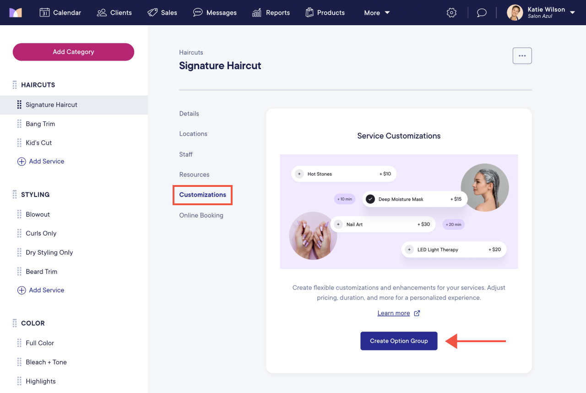Select the Customizations tab
The height and width of the screenshot is (393, 586).
pyautogui.click(x=202, y=195)
